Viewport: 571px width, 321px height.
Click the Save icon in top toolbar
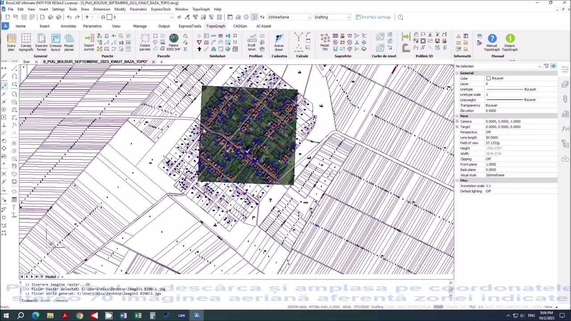24,17
